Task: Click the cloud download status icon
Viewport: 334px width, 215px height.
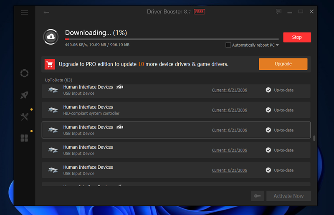Action: [x=51, y=37]
